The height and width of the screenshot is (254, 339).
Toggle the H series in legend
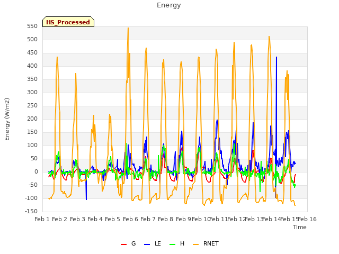177,243
